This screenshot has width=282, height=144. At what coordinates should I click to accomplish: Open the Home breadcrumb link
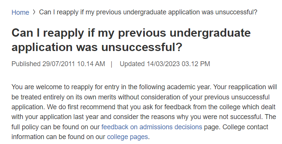[20, 12]
